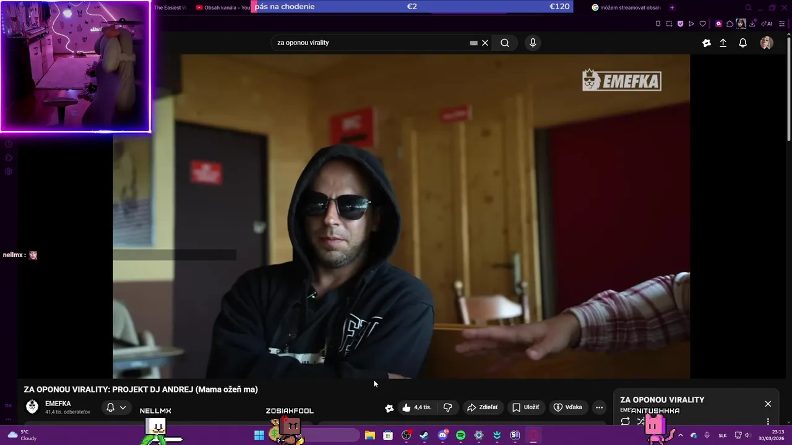Like the video with thumbs up
Screen dimensions: 792x445
tap(416, 407)
